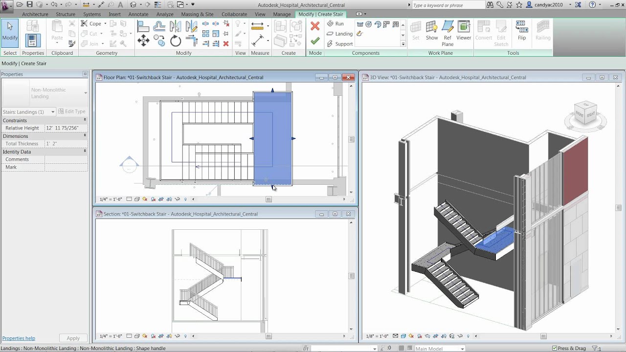Click the Undo icon in quick access toolbar
Viewport: 626px width, 352px height.
[54, 5]
